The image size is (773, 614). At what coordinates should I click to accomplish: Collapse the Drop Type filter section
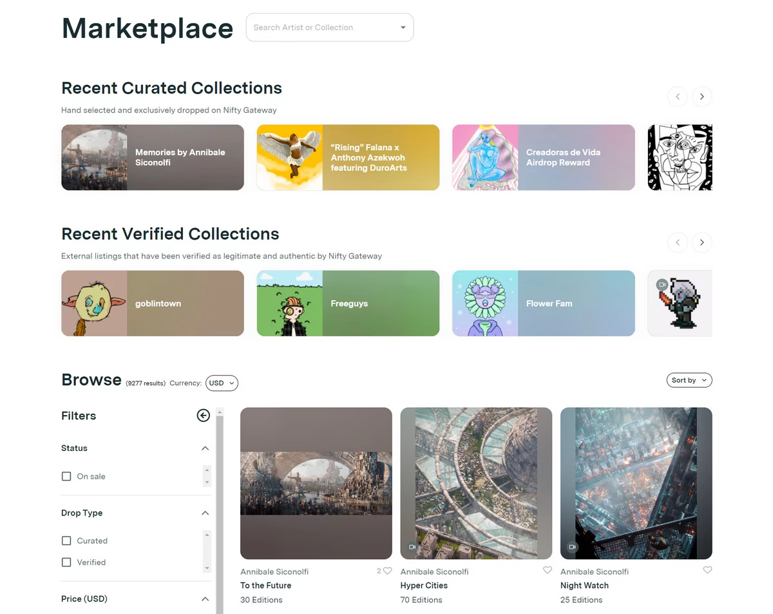tap(205, 513)
